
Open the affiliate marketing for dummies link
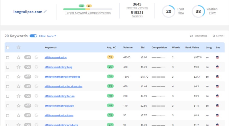tap(63, 86)
